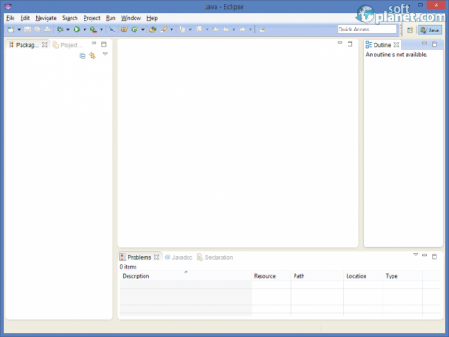Close the Package Explorer tab
The image size is (449, 337).
[x=45, y=45]
